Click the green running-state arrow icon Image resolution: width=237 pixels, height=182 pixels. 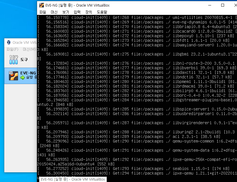(x=22, y=78)
